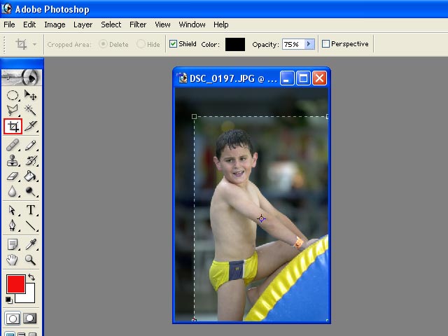Open the Opacity slider arrow
The width and height of the screenshot is (448, 336).
pos(309,44)
